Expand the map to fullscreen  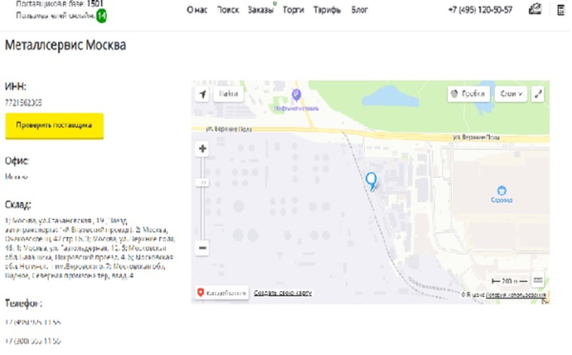[x=538, y=94]
